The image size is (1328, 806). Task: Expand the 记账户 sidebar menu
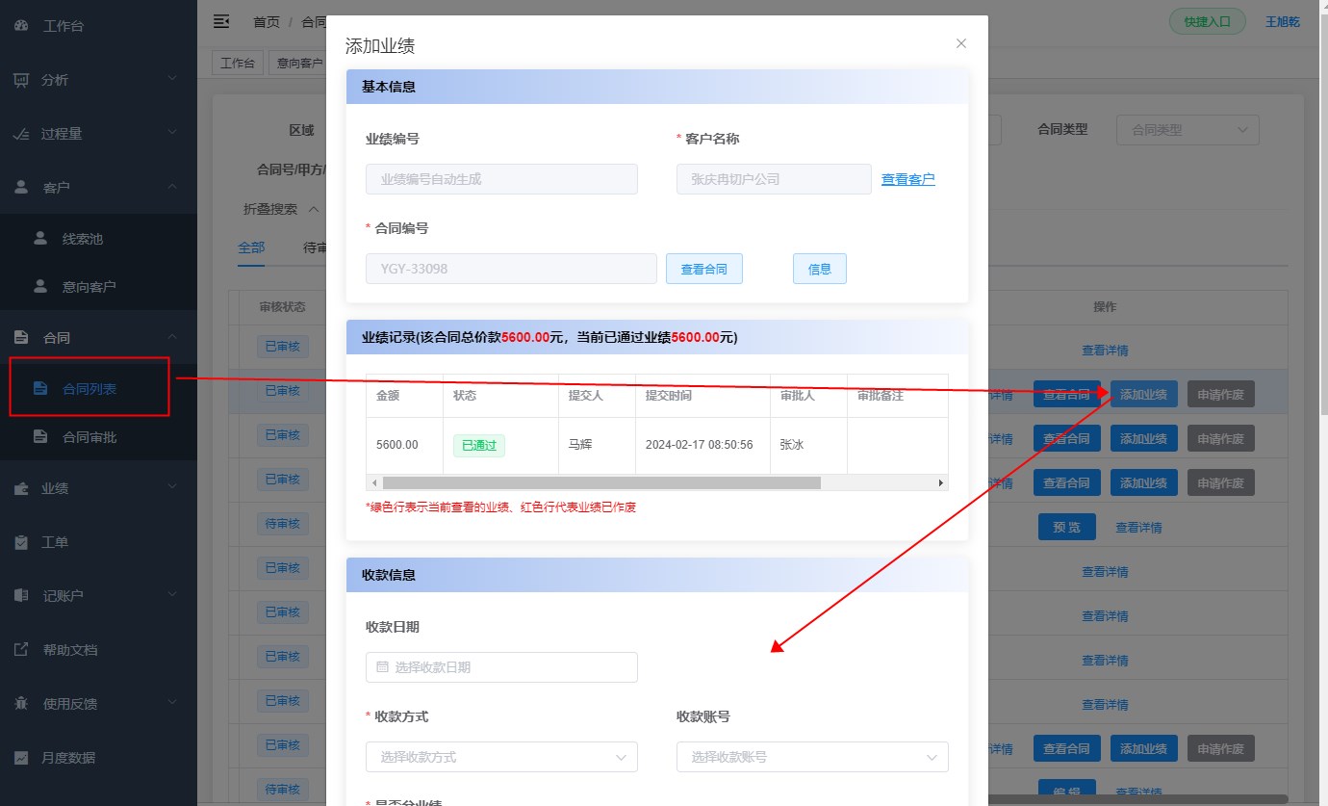[x=171, y=594]
